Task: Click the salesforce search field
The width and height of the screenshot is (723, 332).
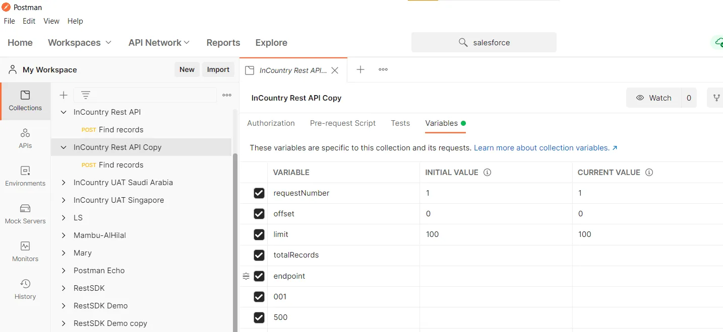Action: 484,43
